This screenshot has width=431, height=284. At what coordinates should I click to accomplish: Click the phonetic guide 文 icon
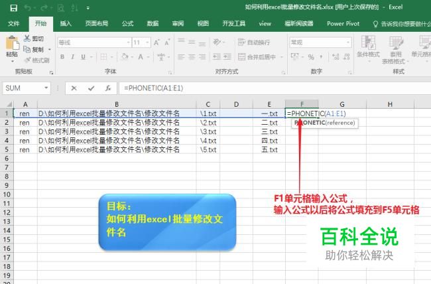coord(161,57)
